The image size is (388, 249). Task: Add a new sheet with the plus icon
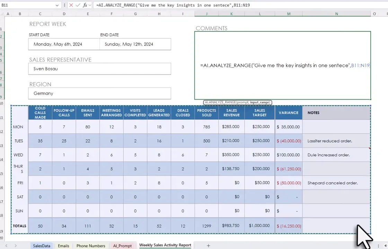208,246
